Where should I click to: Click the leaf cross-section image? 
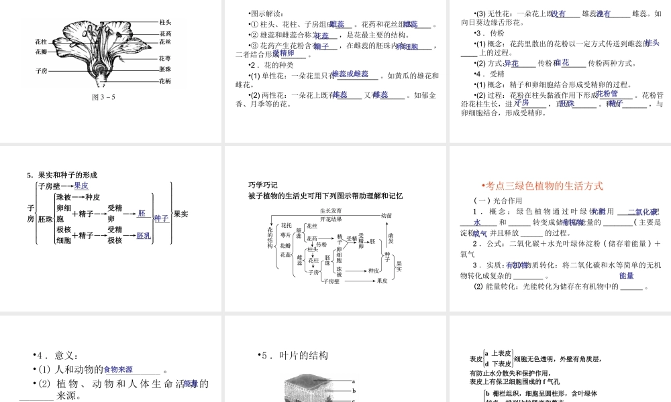click(x=305, y=388)
